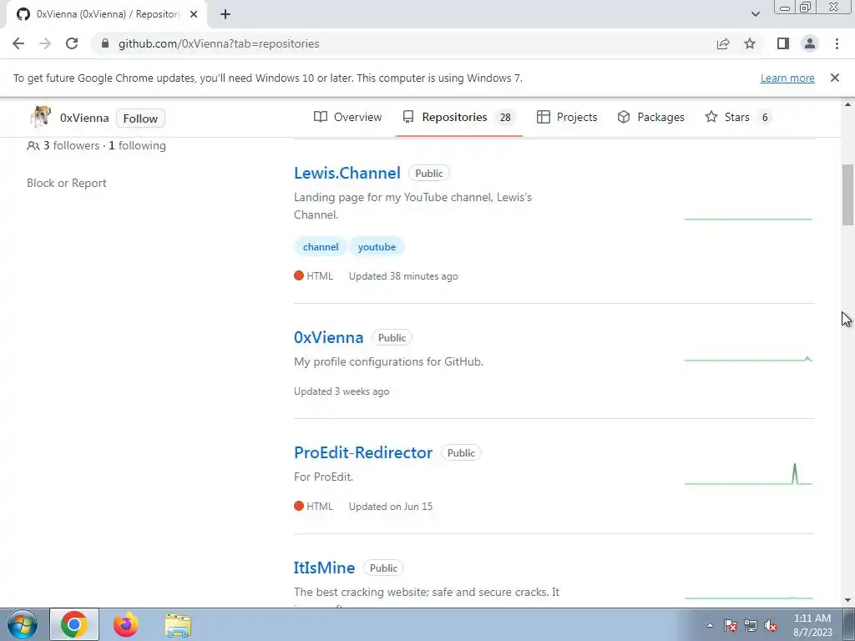Image resolution: width=855 pixels, height=641 pixels.
Task: Click the 0xVienna repository activity graph
Action: (x=748, y=359)
